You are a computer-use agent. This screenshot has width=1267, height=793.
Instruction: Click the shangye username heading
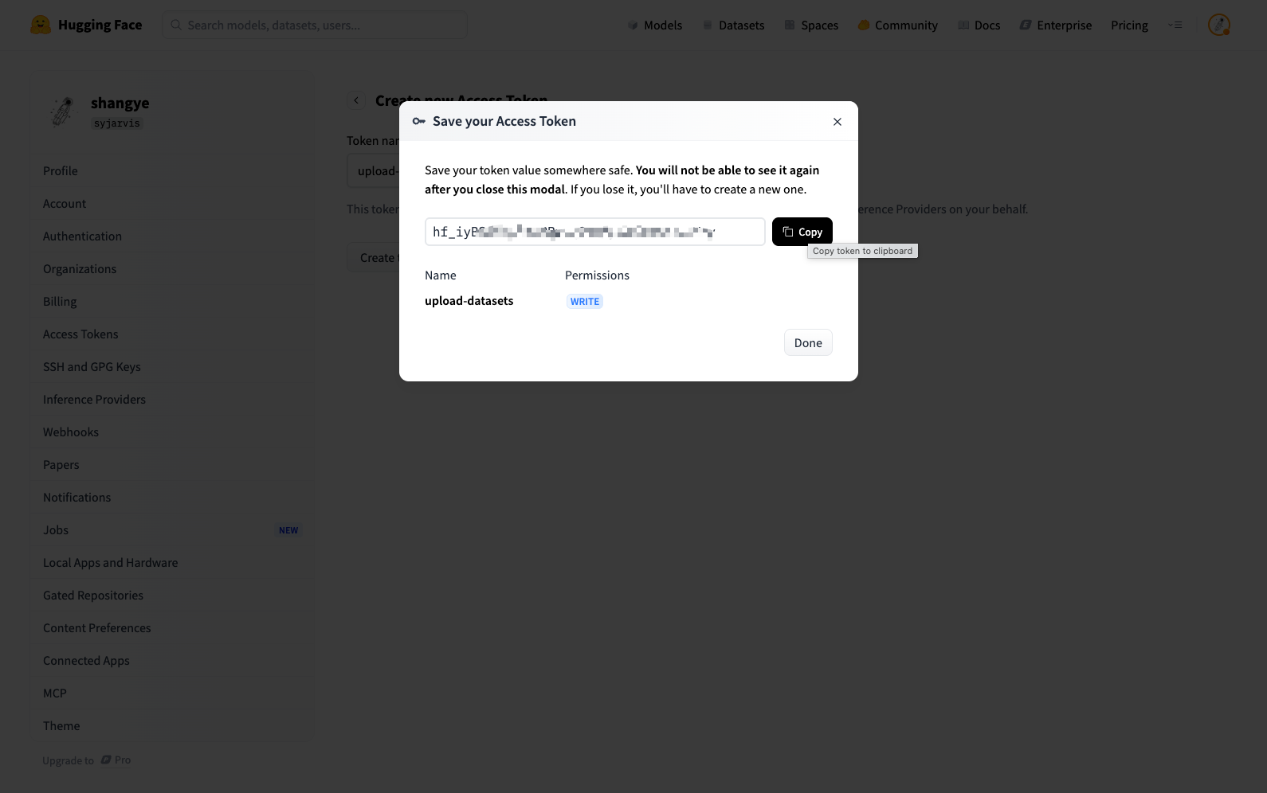pyautogui.click(x=120, y=103)
